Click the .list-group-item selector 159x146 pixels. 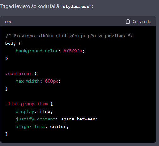[26, 104]
